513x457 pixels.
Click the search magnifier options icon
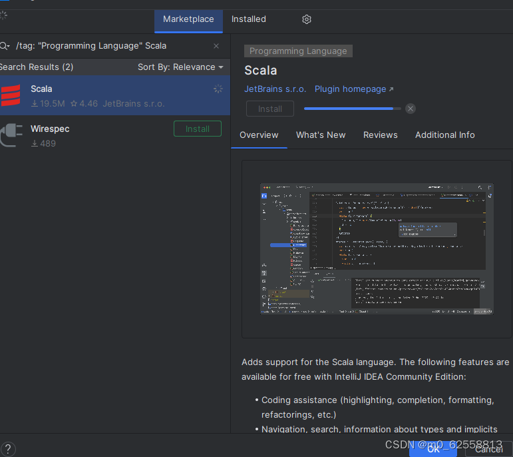click(x=5, y=46)
